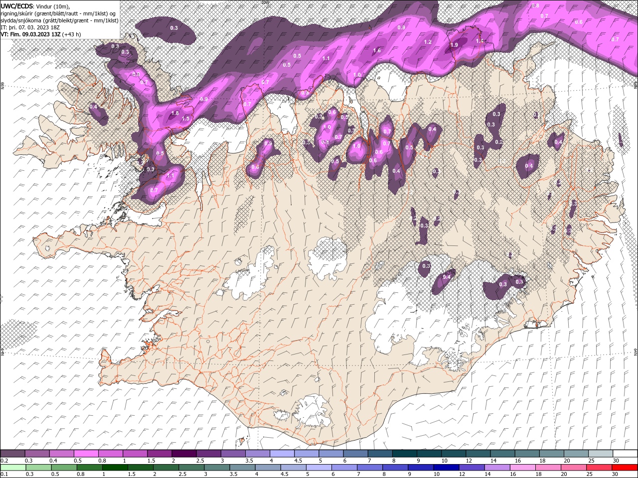Click the bright red rain swatch at 30
638x478 pixels.
(625, 468)
